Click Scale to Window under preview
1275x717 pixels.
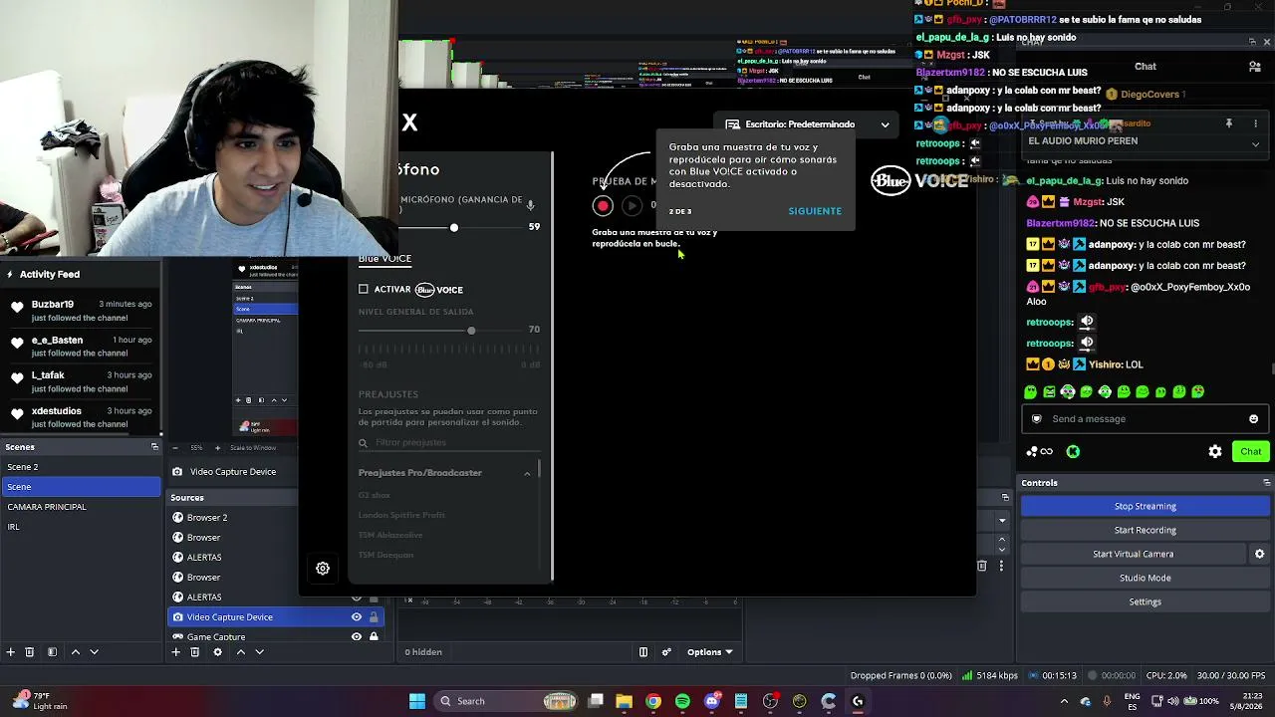click(253, 448)
